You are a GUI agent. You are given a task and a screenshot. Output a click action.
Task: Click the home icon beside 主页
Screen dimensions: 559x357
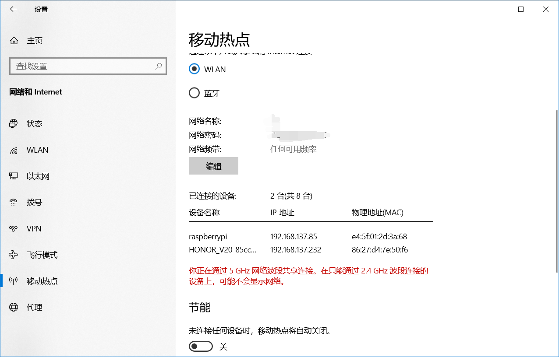[14, 41]
